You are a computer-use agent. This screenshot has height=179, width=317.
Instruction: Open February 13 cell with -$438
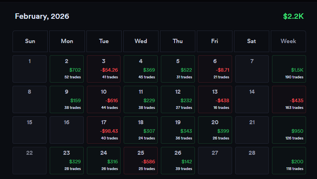click(x=215, y=99)
